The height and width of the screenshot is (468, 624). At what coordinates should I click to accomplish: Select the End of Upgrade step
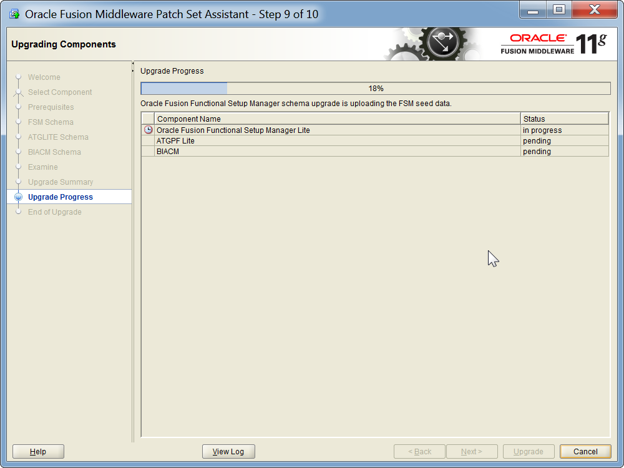(x=54, y=212)
